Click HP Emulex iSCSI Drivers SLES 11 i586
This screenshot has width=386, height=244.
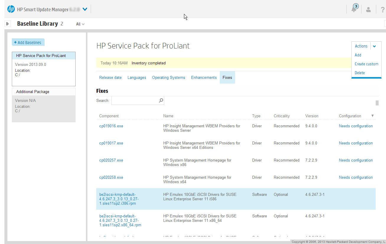click(200, 197)
